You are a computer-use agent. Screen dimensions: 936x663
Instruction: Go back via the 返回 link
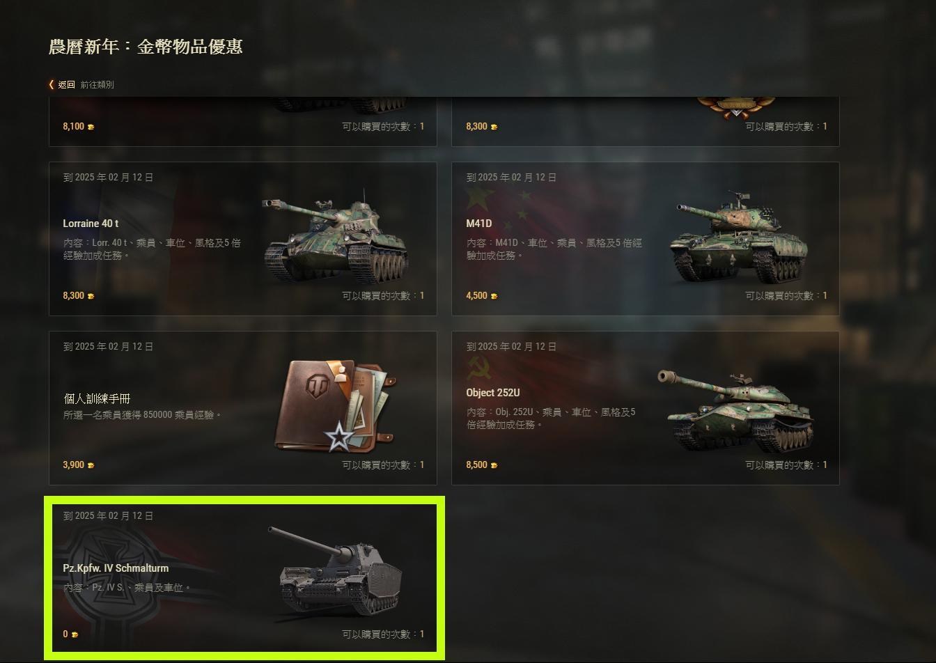pos(66,84)
